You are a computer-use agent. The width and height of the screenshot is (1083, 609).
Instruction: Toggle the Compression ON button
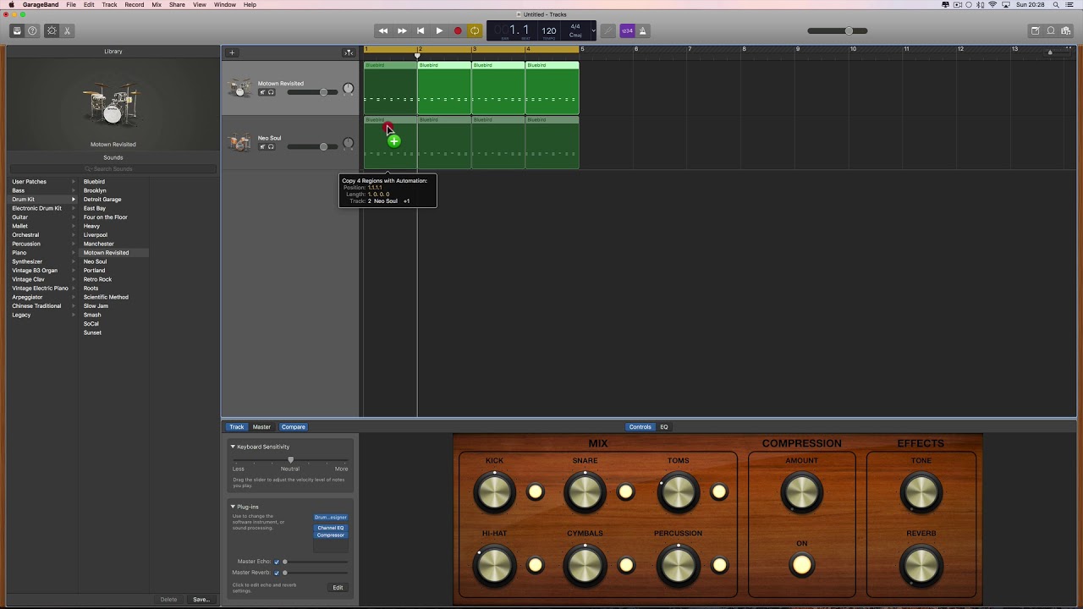pos(801,565)
